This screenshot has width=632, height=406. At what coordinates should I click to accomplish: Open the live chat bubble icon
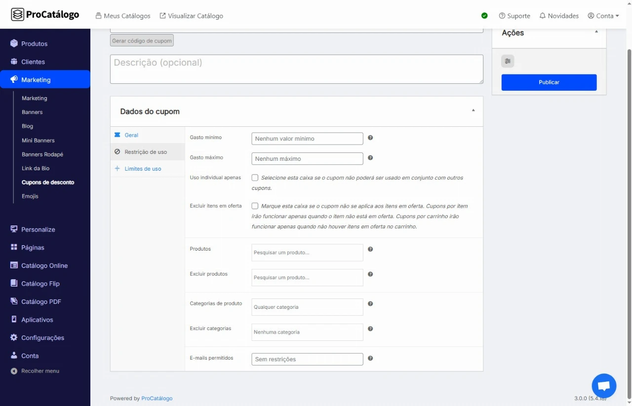click(604, 386)
